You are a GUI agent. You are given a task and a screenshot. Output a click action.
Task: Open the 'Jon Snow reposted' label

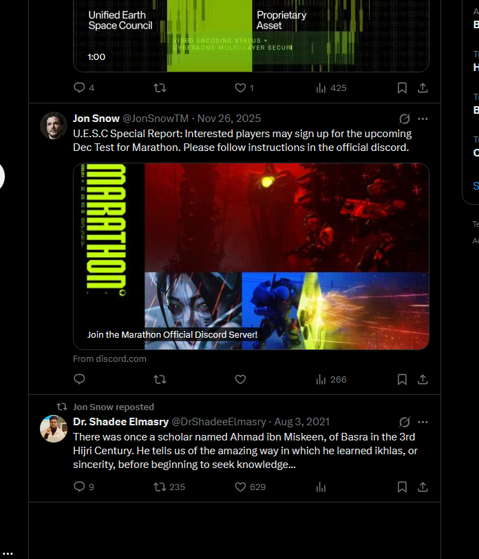coord(114,407)
